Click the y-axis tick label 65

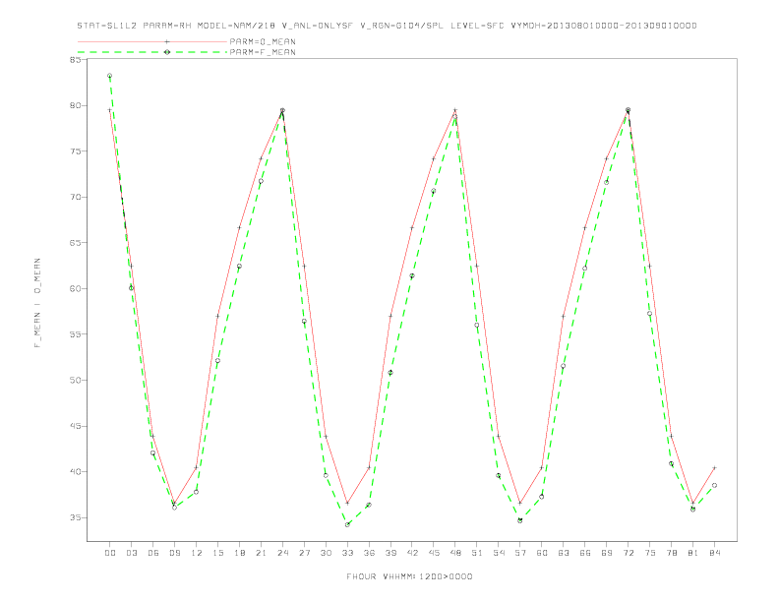point(76,243)
